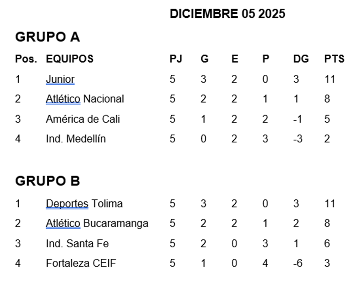
Task: Click the underlined Deportes in Deportes Tolima
Action: (67, 204)
